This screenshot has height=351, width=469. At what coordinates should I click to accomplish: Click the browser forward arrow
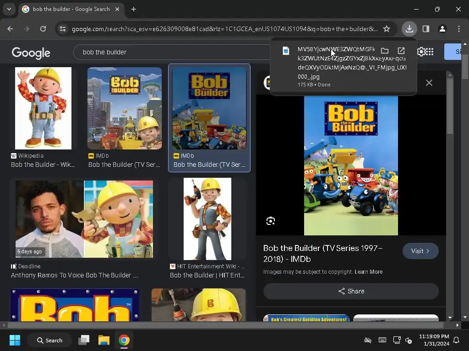click(x=27, y=29)
